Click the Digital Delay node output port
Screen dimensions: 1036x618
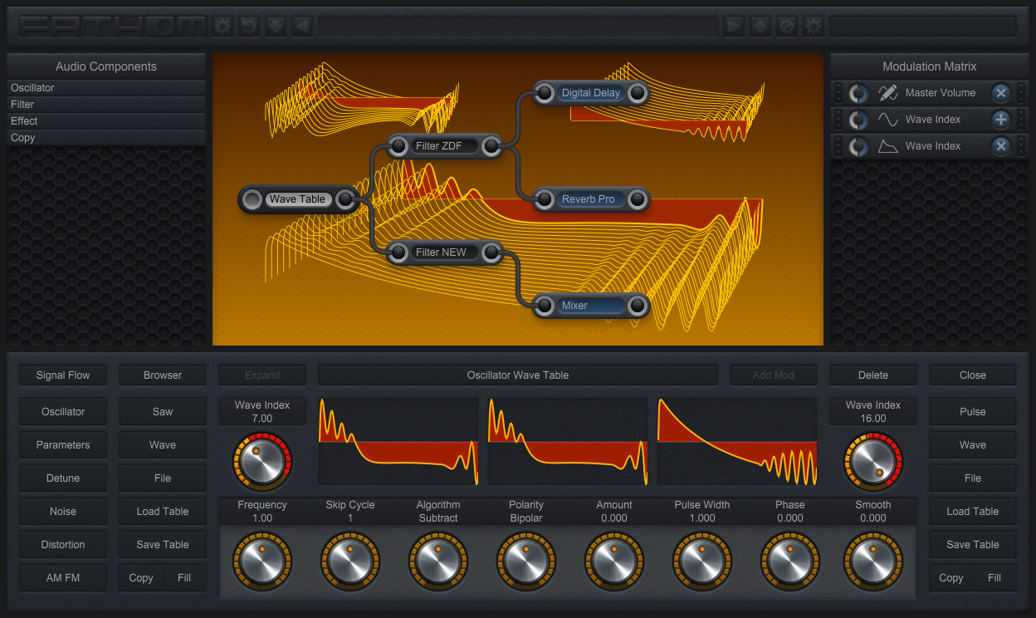pyautogui.click(x=638, y=93)
